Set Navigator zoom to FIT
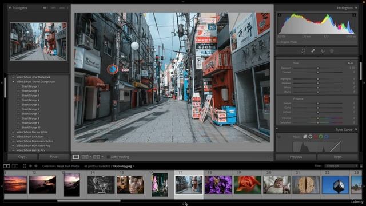The height and width of the screenshot is (206, 366). point(45,7)
